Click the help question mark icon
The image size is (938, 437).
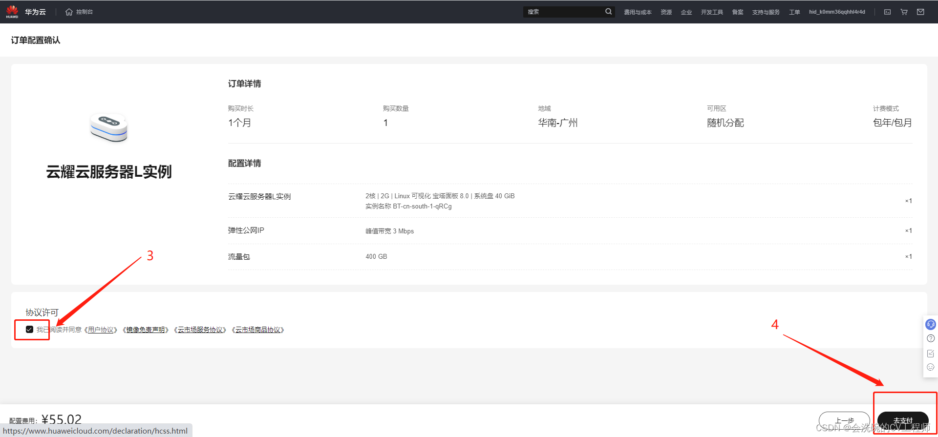(x=931, y=338)
